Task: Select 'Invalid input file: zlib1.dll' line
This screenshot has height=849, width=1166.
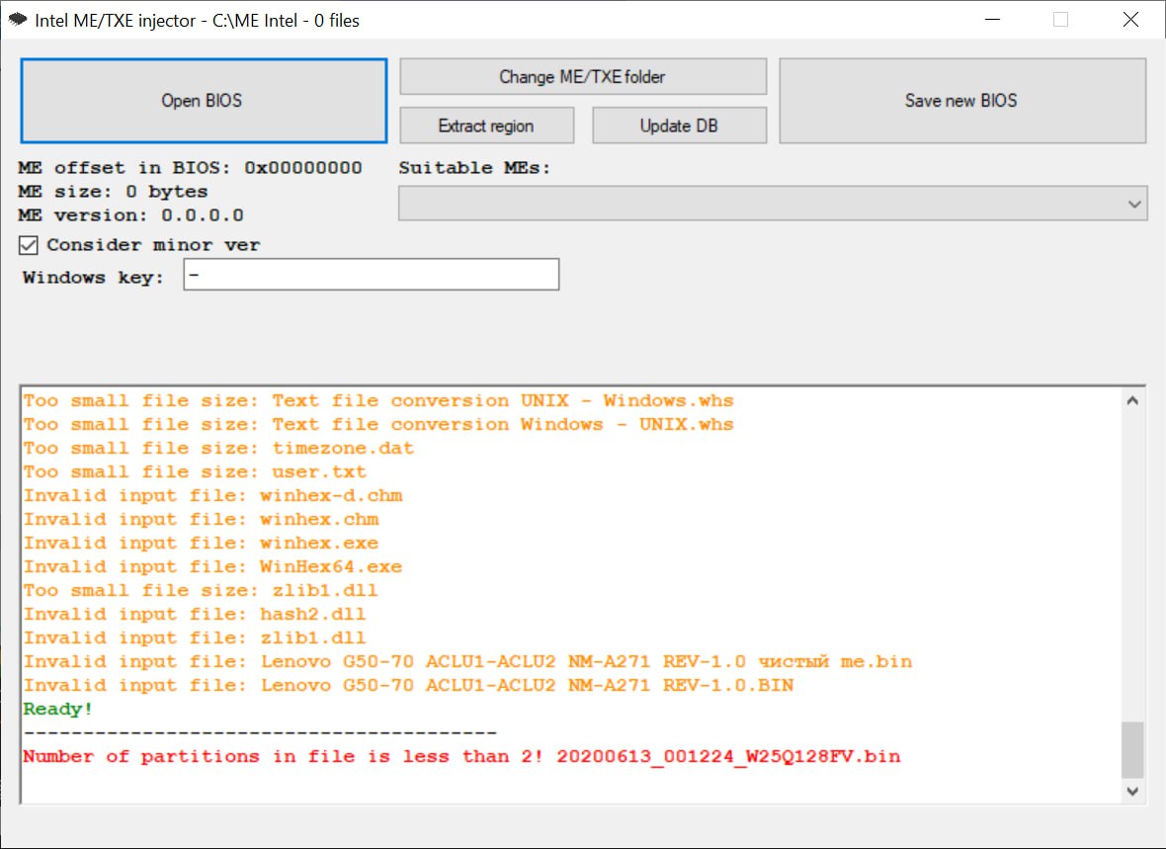Action: point(195,638)
